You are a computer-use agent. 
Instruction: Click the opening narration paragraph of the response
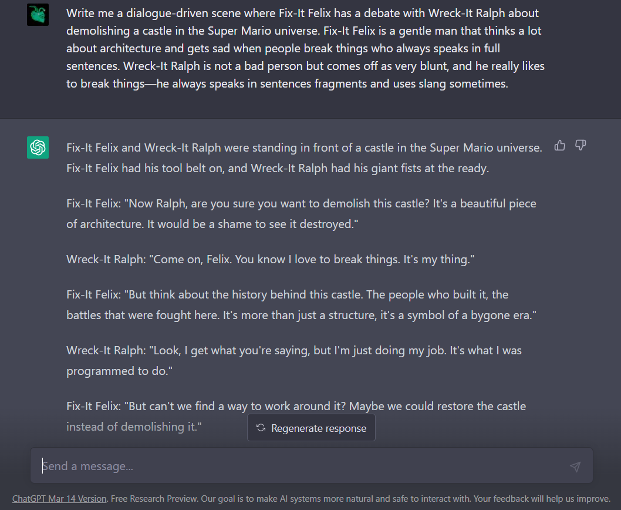point(304,158)
